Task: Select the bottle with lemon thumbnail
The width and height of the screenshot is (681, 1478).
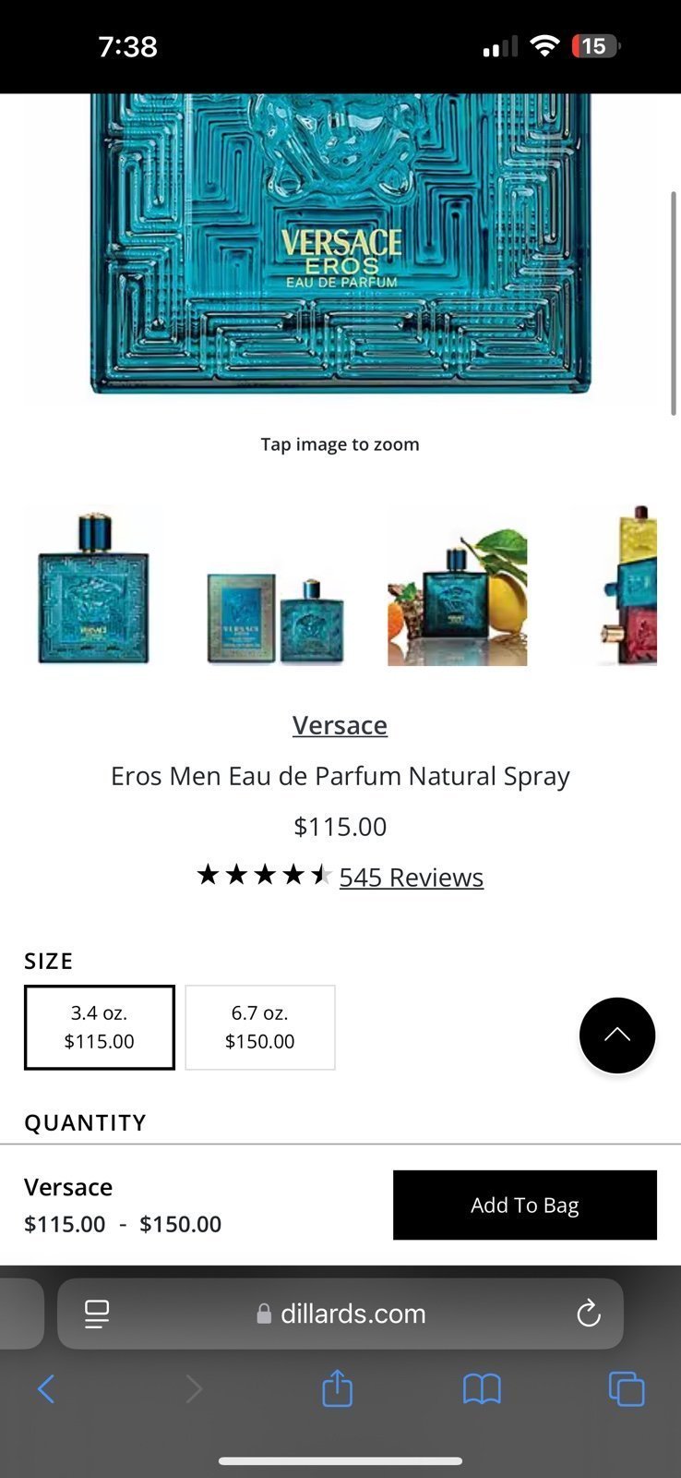Action: 457,586
